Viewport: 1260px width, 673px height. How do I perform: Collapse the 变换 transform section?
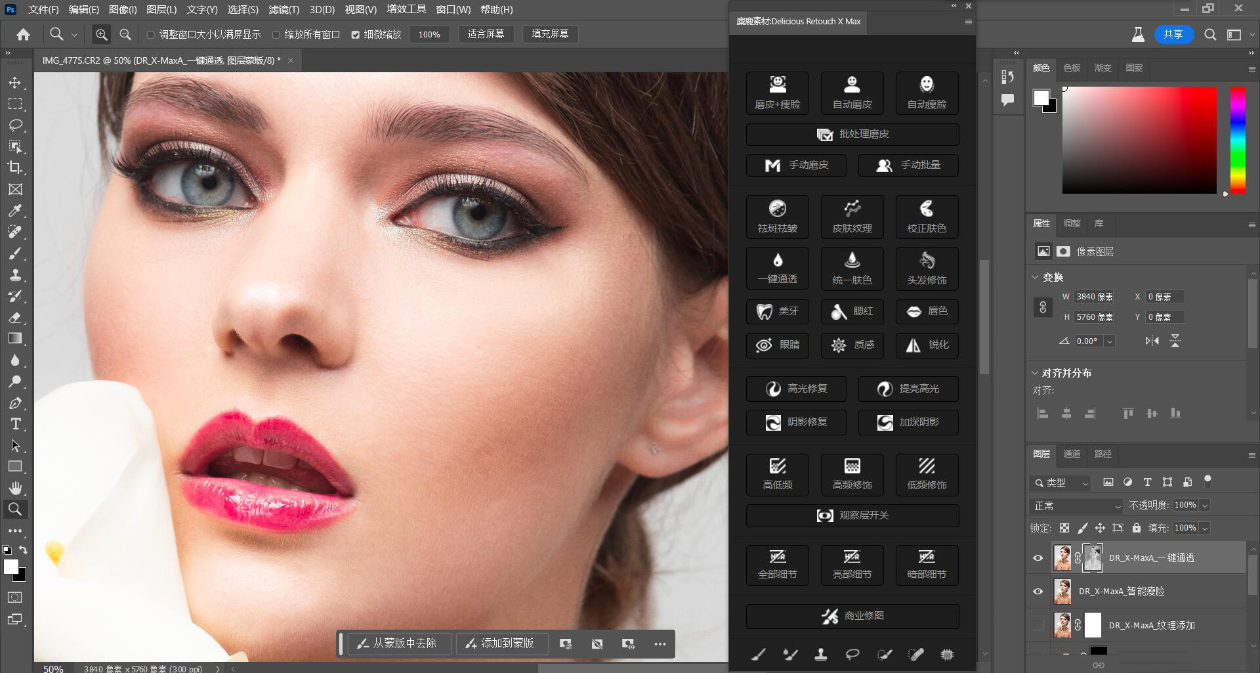pyautogui.click(x=1035, y=277)
